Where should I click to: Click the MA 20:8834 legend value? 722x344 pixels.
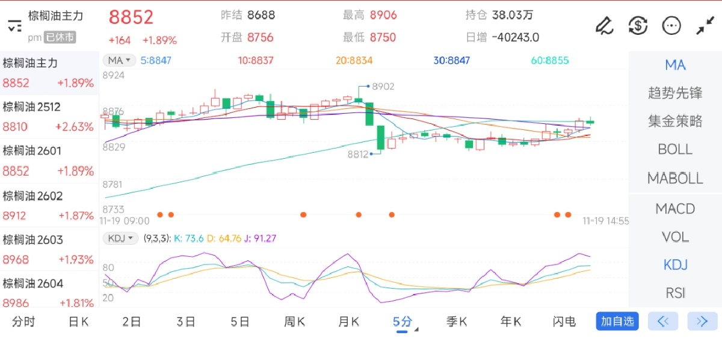[x=354, y=60]
